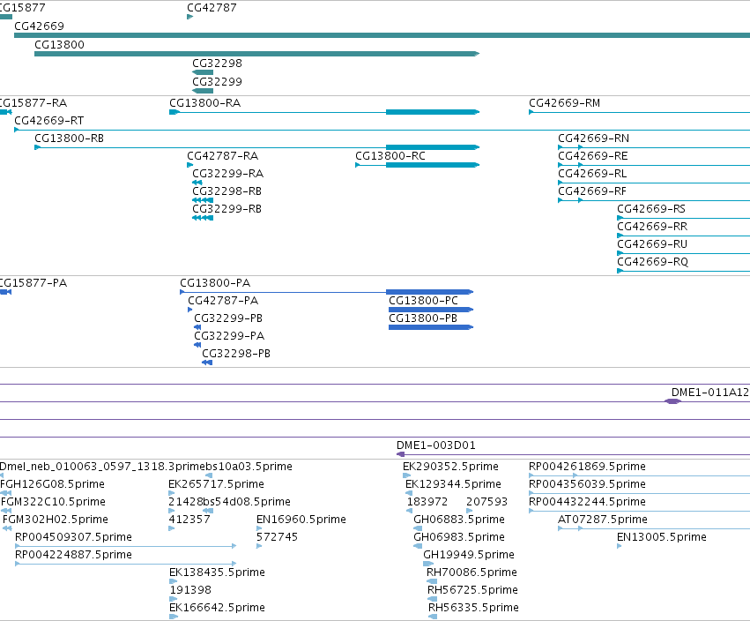The height and width of the screenshot is (621, 750).
Task: Select the AT07287.5prime EST label
Action: click(x=603, y=520)
